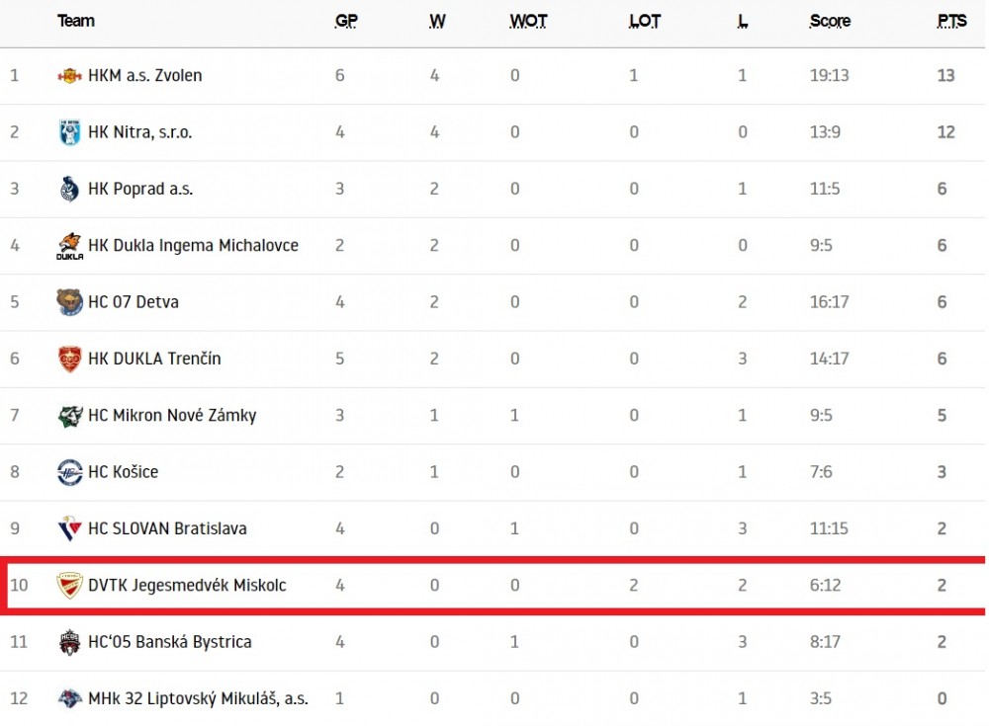This screenshot has height=726, width=989.
Task: Click the HK Poprad team logo
Action: [69, 189]
